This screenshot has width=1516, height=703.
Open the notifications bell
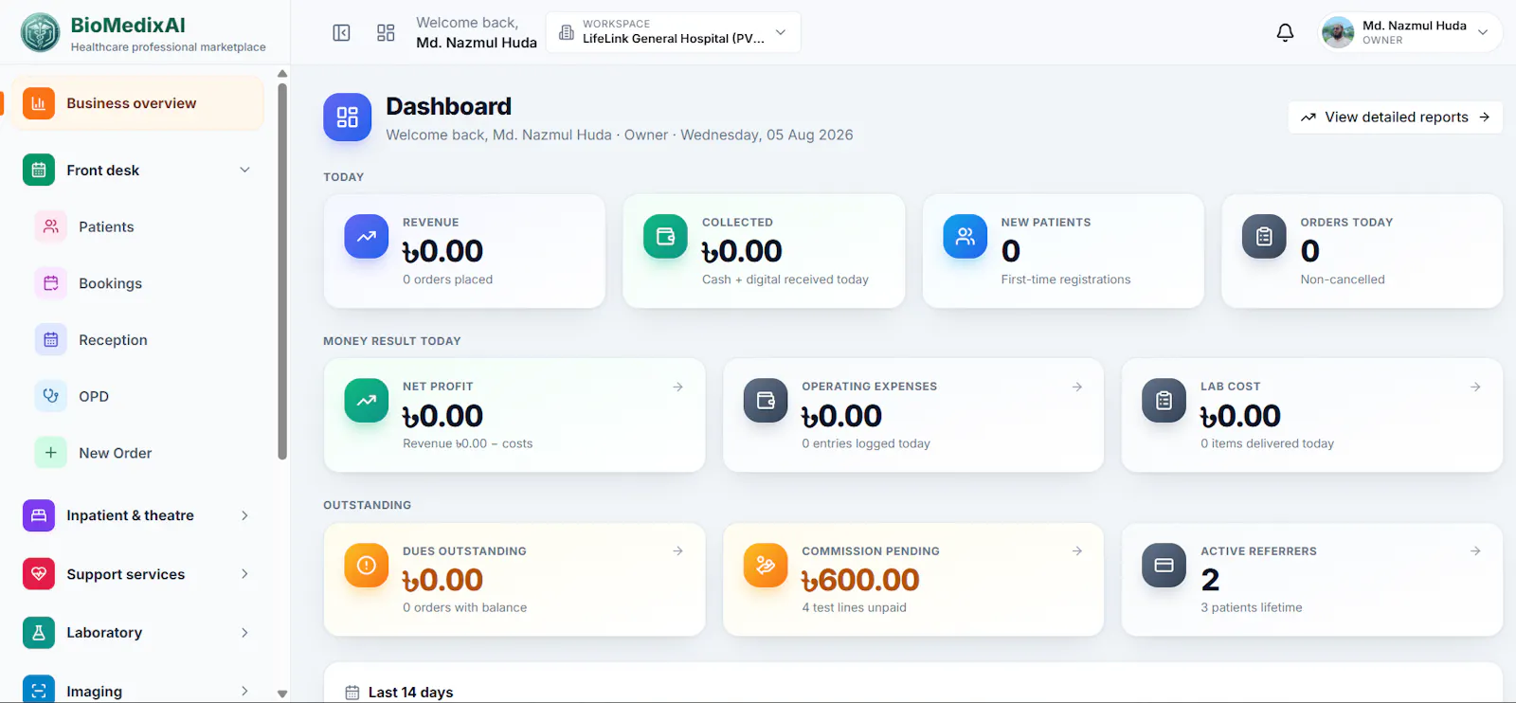click(1285, 33)
